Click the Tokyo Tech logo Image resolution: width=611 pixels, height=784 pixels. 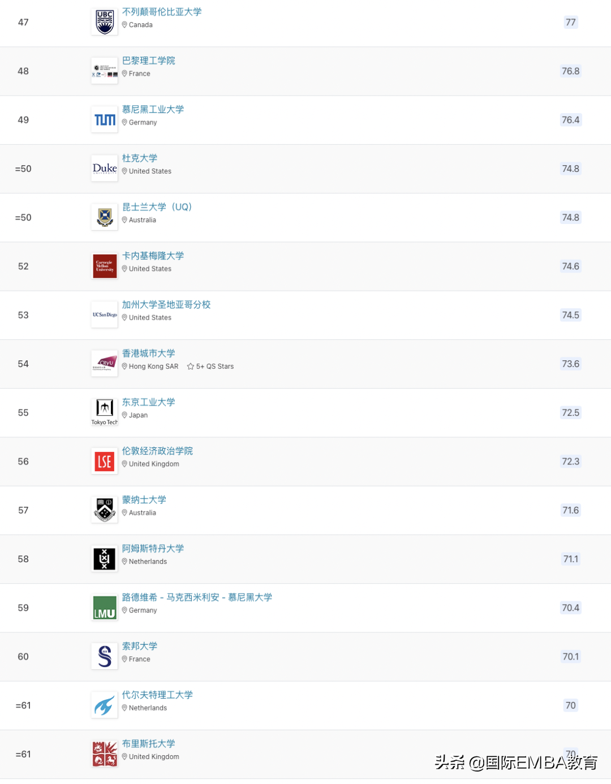point(105,412)
